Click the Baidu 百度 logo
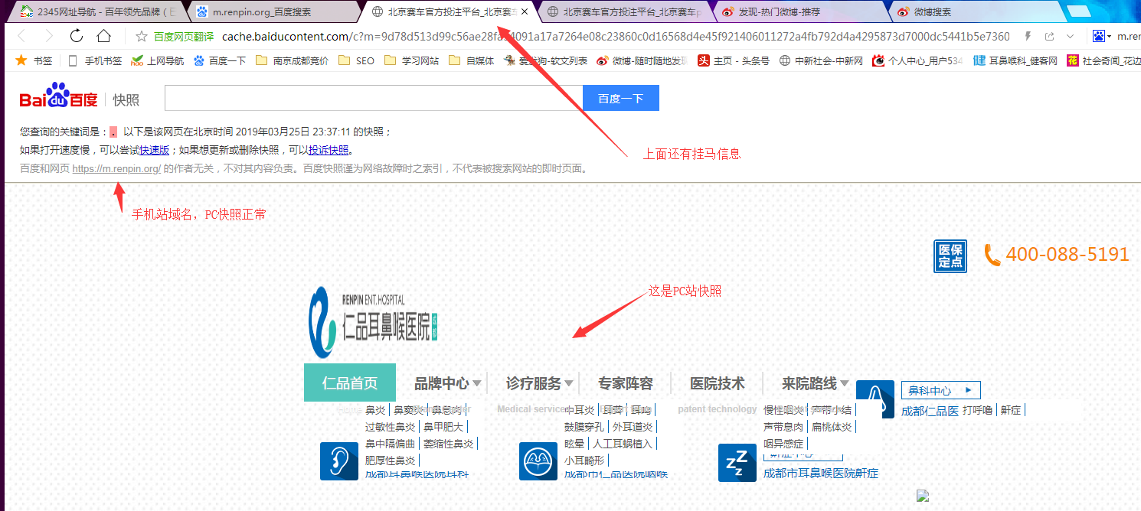Screen dimensions: 1141x511 (x=59, y=97)
